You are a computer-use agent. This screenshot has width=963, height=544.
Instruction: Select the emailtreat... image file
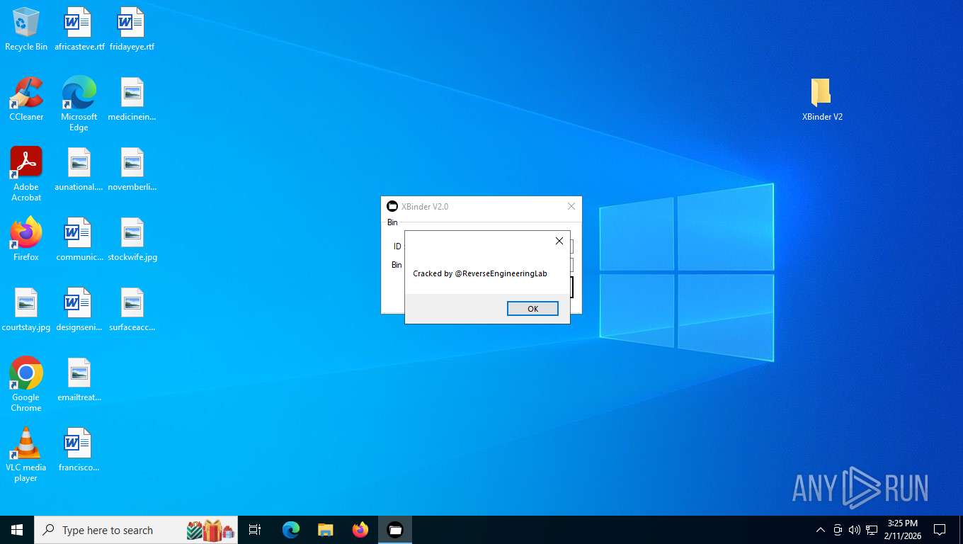click(x=79, y=380)
